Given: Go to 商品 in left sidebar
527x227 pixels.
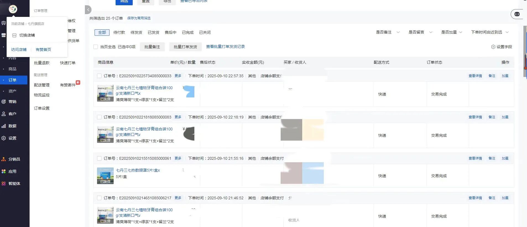Looking at the screenshot, I should (12, 69).
